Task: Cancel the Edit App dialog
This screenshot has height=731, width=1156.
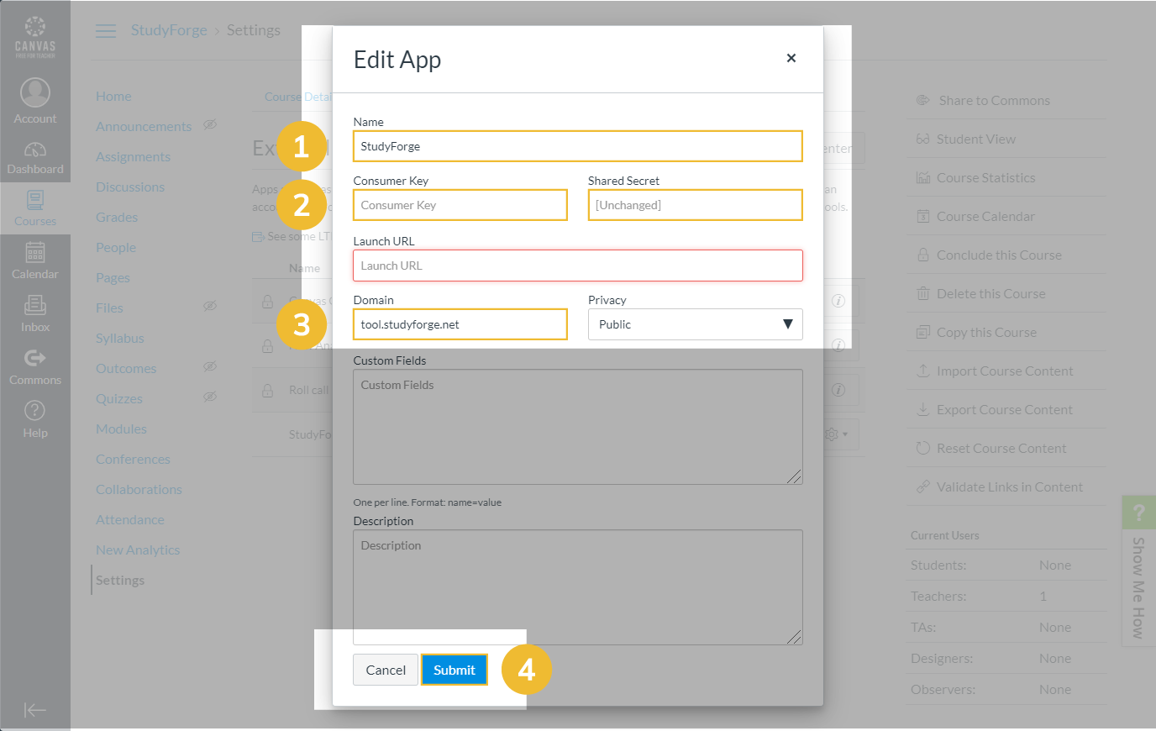Action: click(x=386, y=670)
